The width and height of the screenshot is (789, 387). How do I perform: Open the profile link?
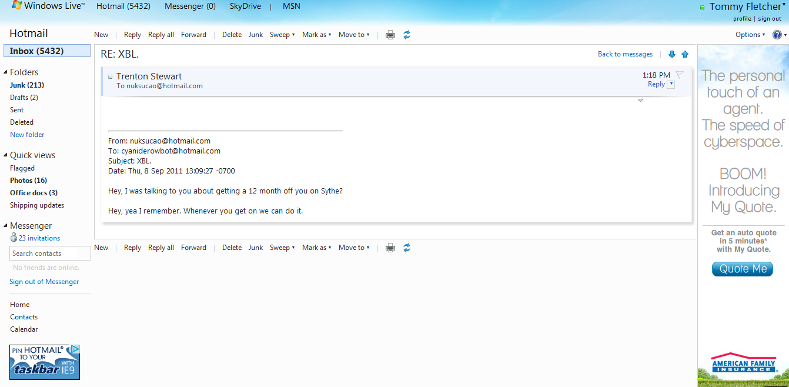click(x=742, y=19)
